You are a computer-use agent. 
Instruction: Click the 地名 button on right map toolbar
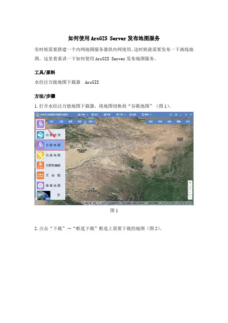pos(151,121)
